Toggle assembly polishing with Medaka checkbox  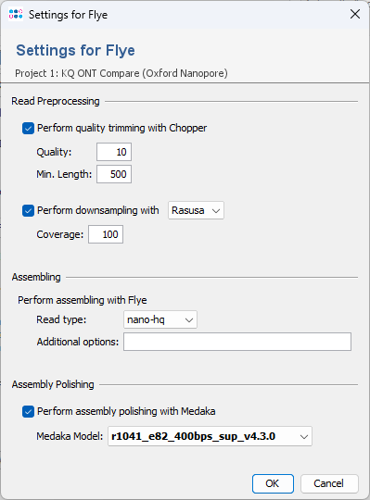click(28, 411)
